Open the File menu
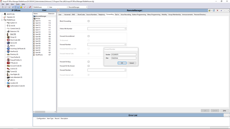The width and height of the screenshot is (230, 129). click(x=3, y=4)
